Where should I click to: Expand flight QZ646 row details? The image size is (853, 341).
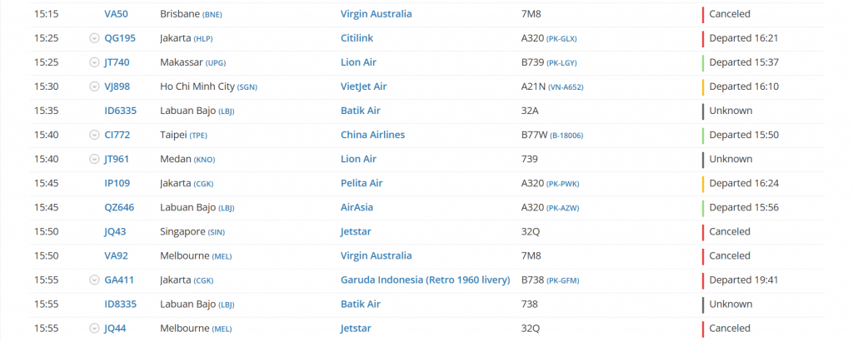click(94, 207)
